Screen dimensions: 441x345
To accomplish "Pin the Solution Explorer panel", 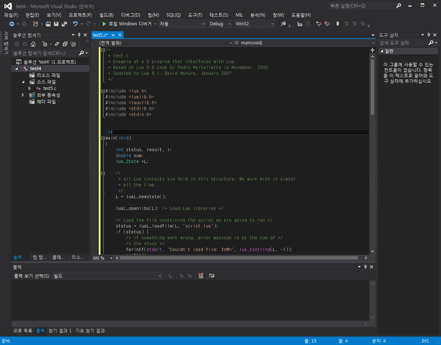I will coord(79,35).
